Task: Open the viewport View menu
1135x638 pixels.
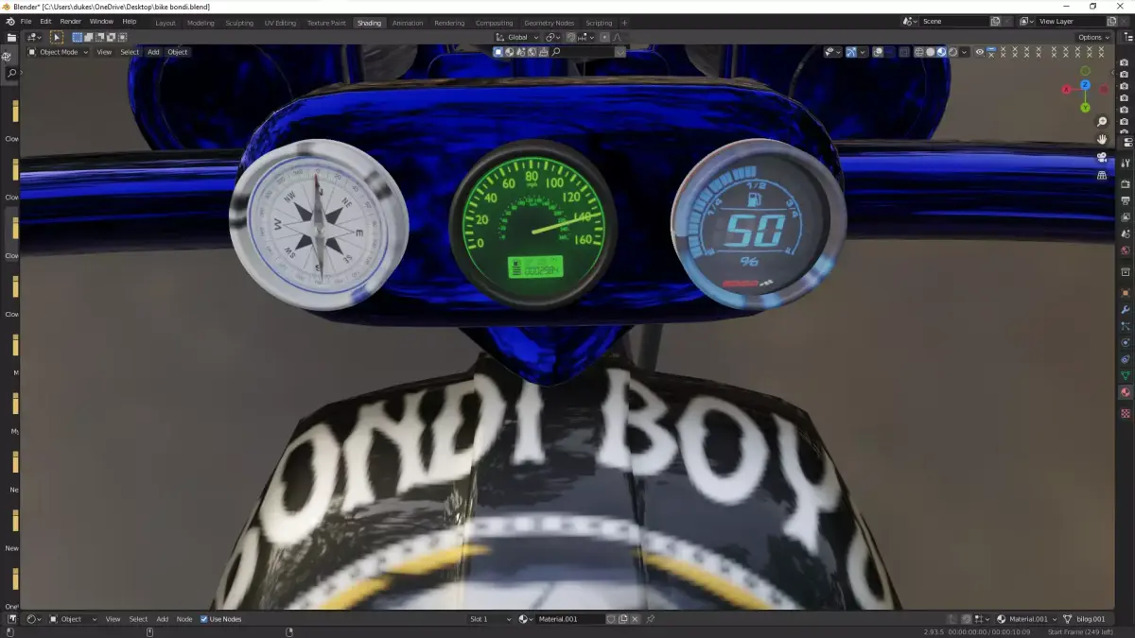Action: click(x=104, y=52)
